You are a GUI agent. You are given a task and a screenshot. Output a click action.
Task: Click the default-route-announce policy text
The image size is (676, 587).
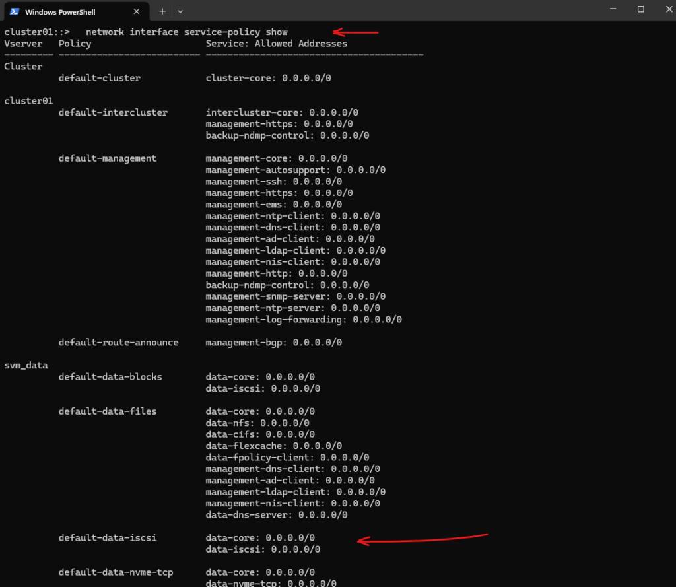click(119, 343)
